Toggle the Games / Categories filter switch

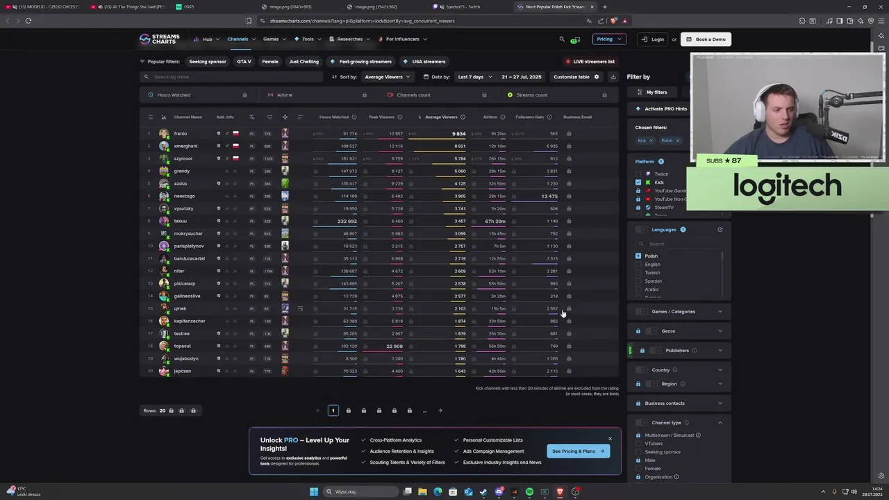641,312
